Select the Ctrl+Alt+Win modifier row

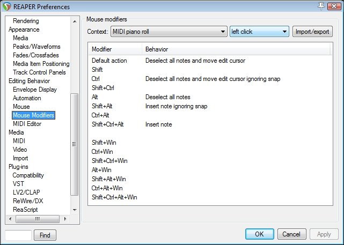pyautogui.click(x=210, y=188)
